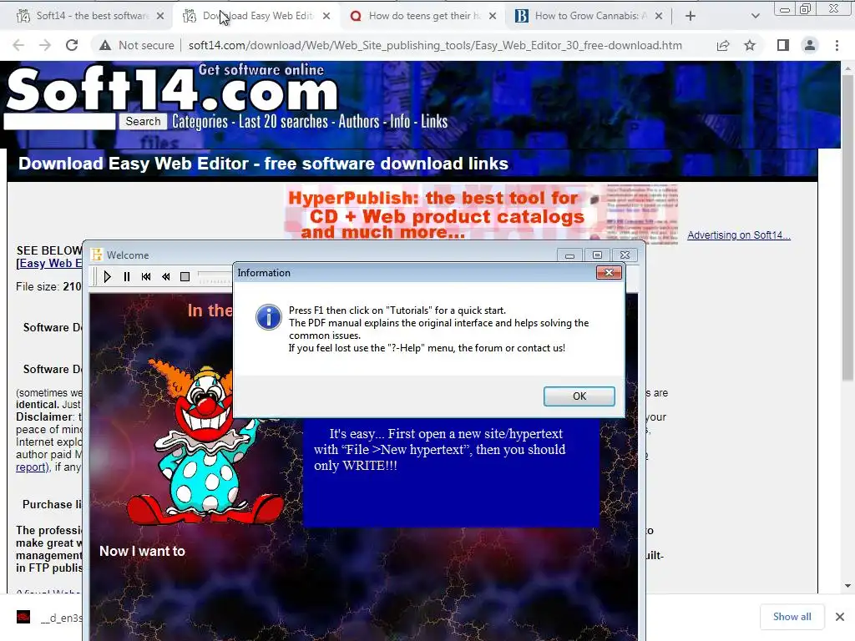This screenshot has height=641, width=855.
Task: Expand the tab search dropdown arrow
Action: click(x=755, y=16)
